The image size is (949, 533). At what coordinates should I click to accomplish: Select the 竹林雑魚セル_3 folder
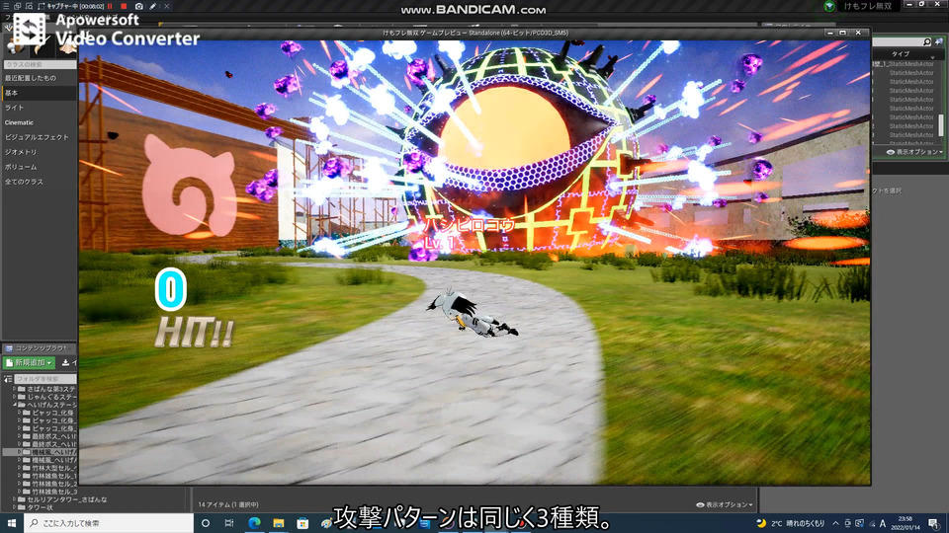(49, 492)
